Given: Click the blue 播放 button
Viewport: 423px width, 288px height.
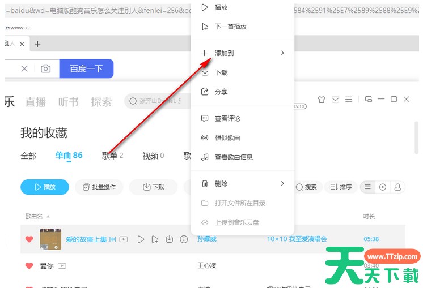Looking at the screenshot, I should (x=45, y=187).
